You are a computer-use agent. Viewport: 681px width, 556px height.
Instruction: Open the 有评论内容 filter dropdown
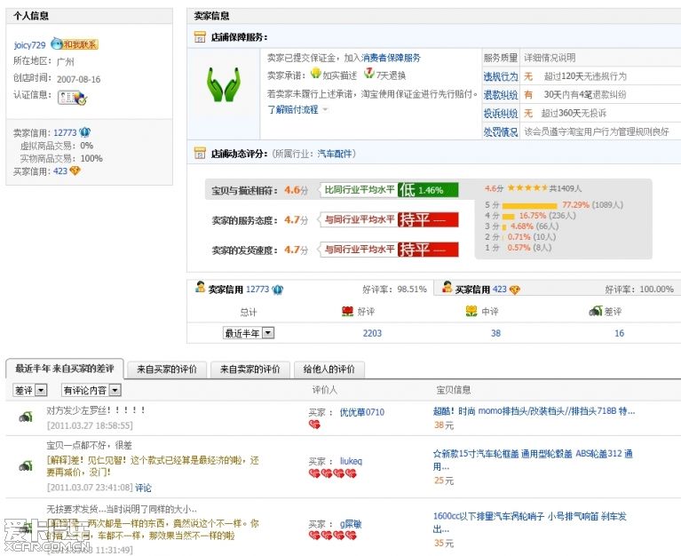pos(91,390)
